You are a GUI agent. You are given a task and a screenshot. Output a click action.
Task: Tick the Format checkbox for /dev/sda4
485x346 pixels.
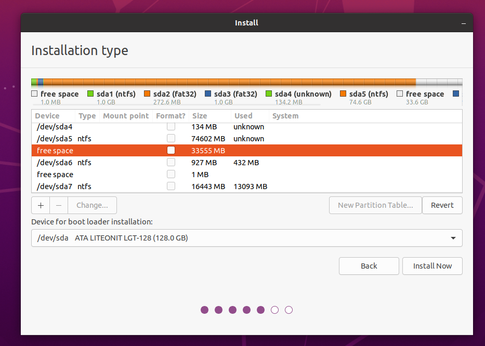tap(171, 126)
